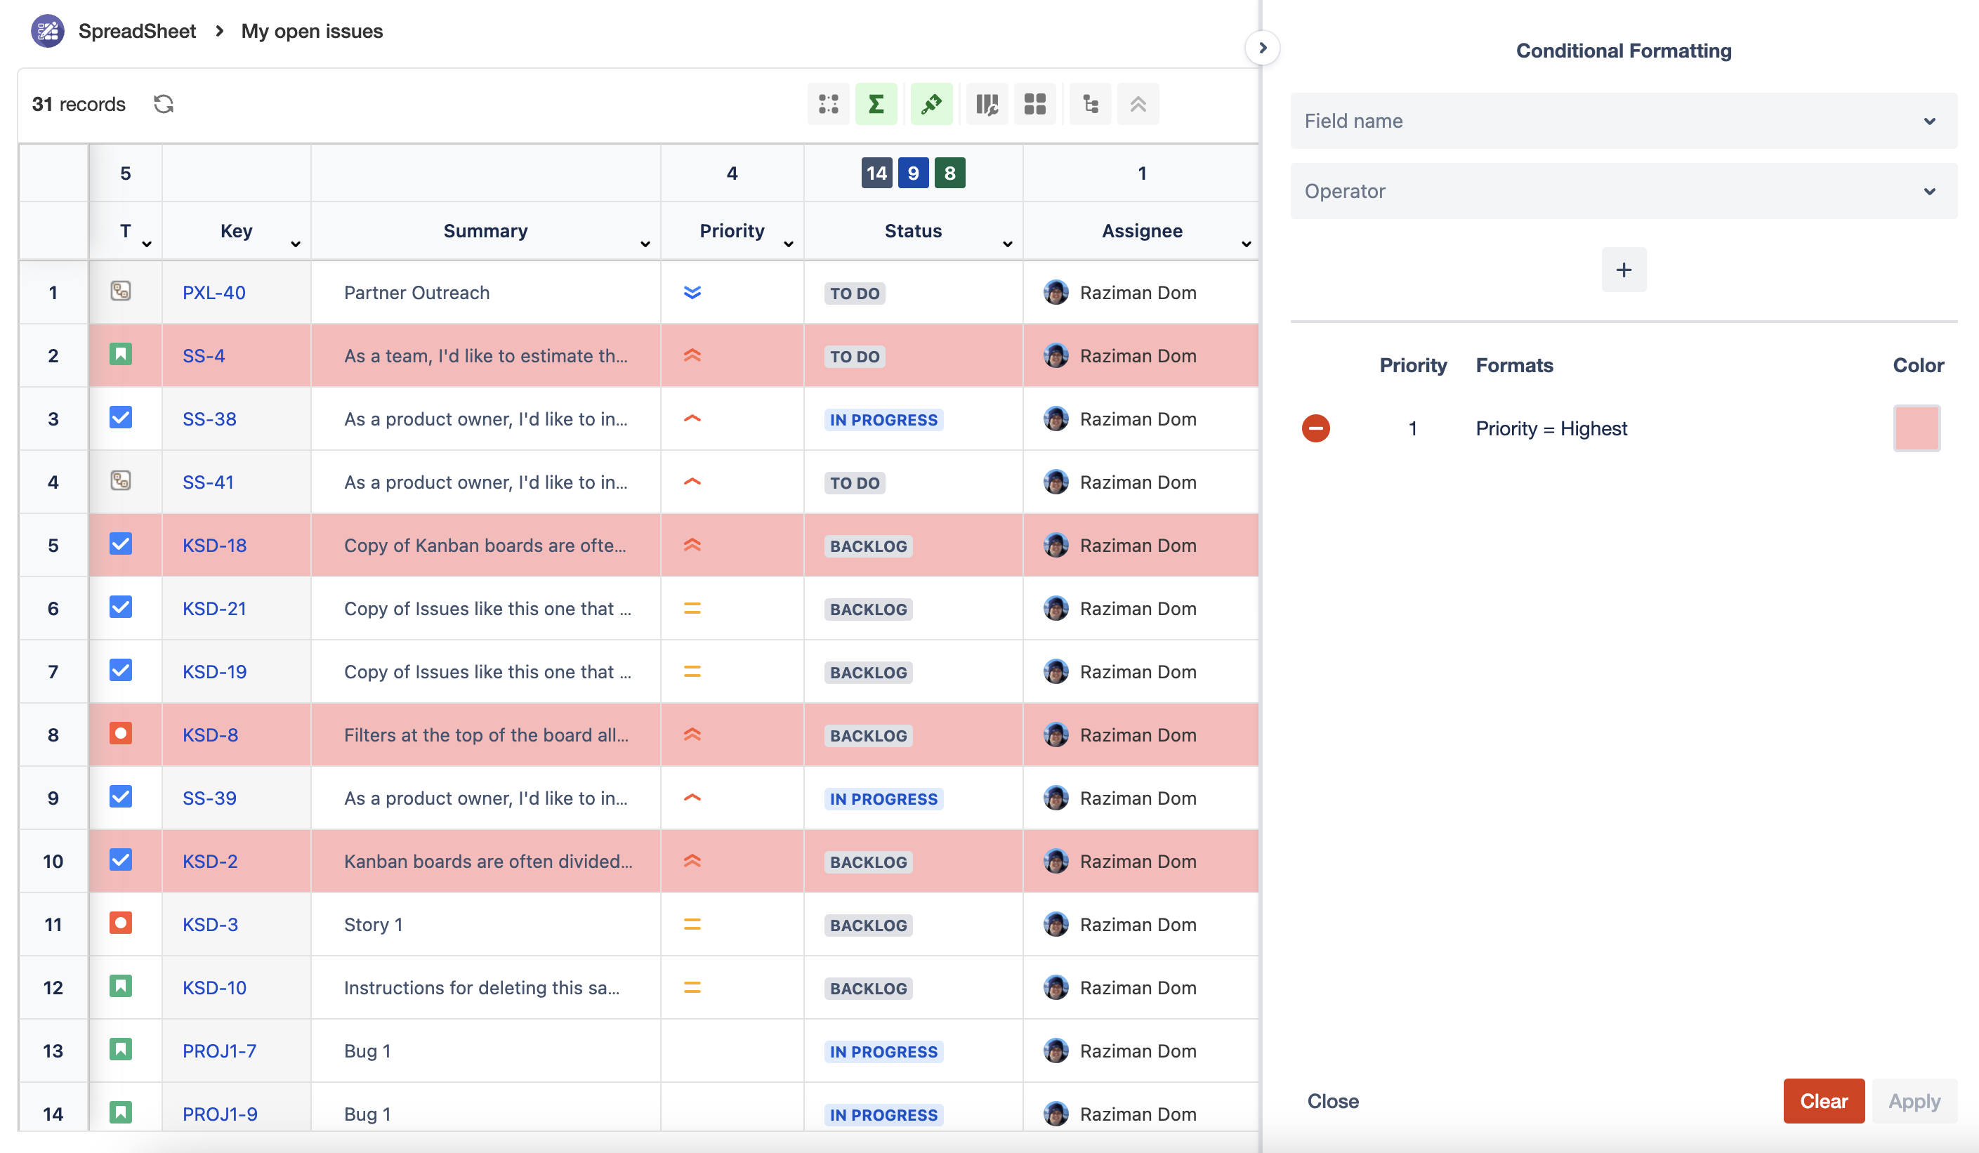Screen dimensions: 1979x1153
Task: Open the Priority column header menu
Action: point(789,244)
